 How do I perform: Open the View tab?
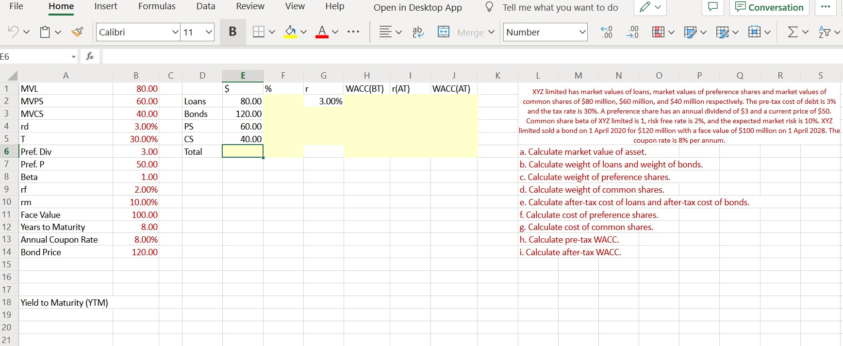point(295,6)
